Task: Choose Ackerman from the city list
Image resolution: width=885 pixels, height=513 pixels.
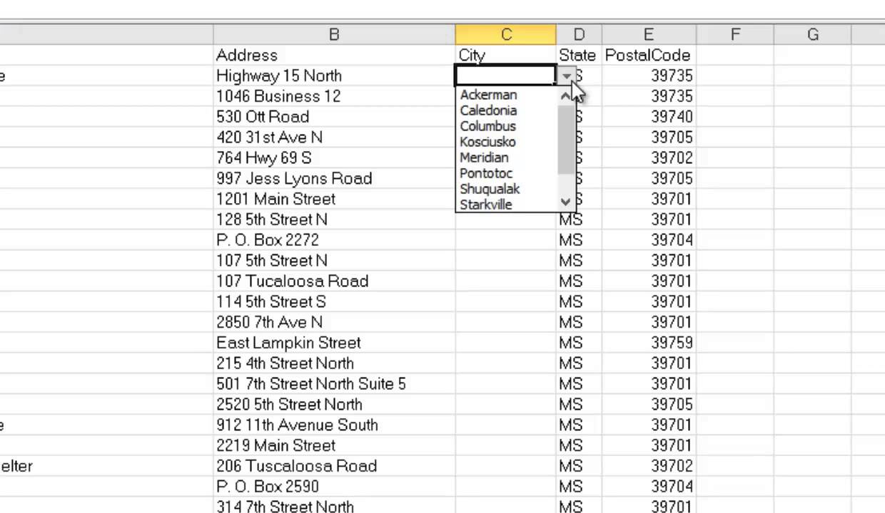Action: point(488,95)
